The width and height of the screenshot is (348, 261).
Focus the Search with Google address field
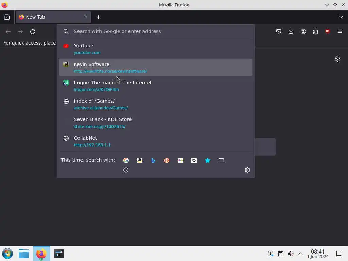click(x=155, y=31)
